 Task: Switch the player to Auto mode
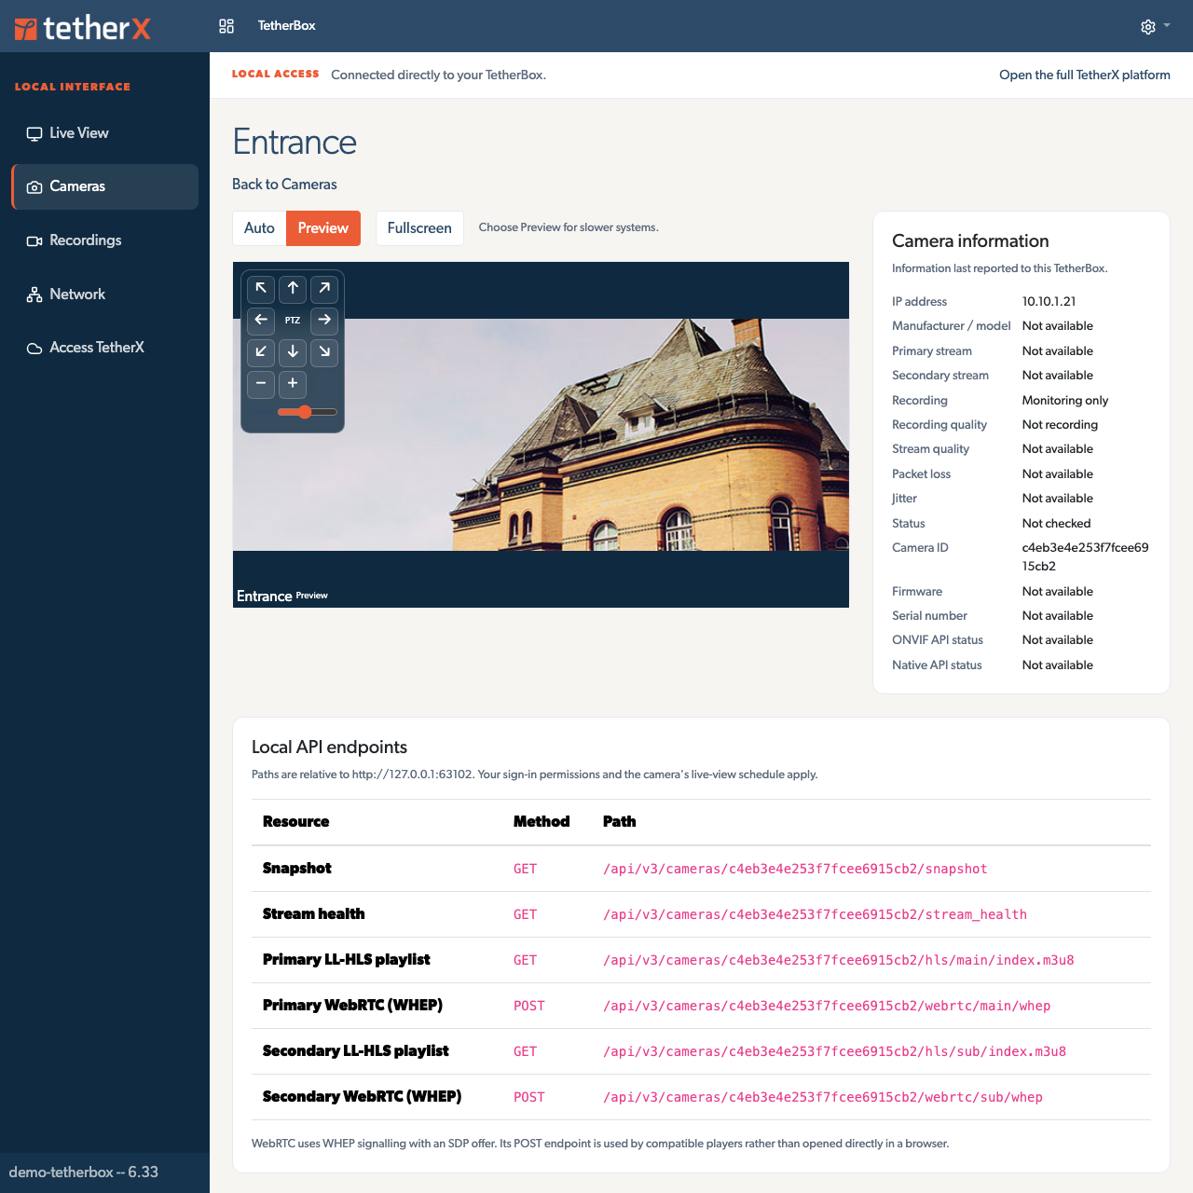point(259,228)
